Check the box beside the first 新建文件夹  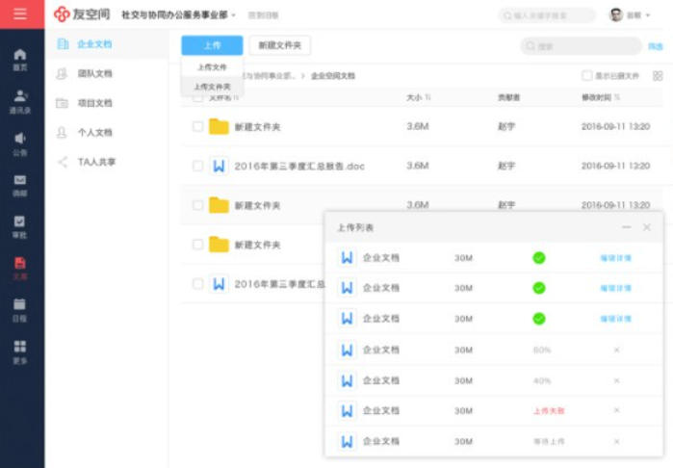pyautogui.click(x=197, y=126)
